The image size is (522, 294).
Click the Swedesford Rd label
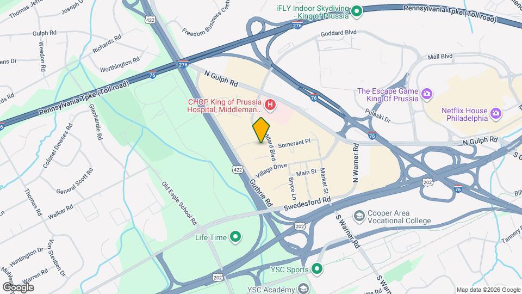307,204
